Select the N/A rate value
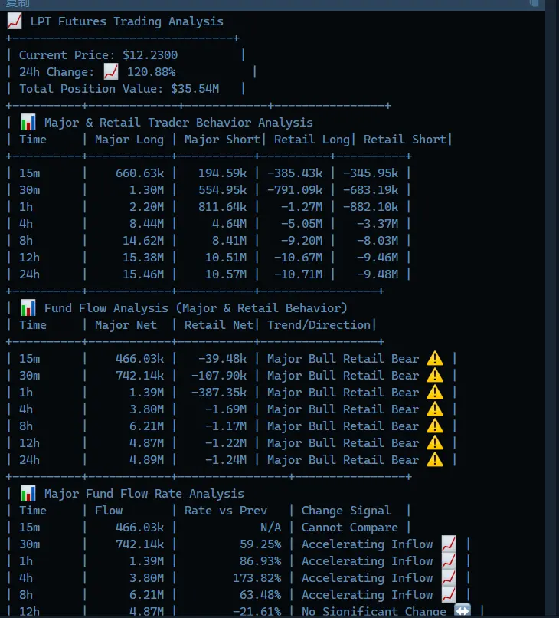 click(x=271, y=528)
